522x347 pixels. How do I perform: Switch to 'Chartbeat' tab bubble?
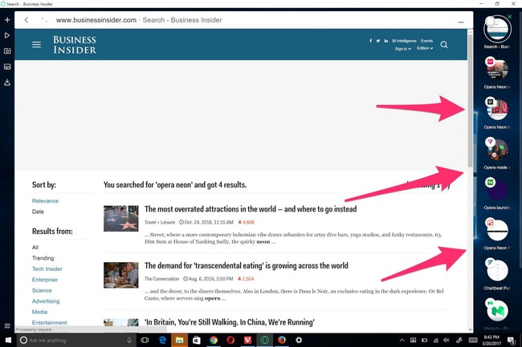pos(497,270)
